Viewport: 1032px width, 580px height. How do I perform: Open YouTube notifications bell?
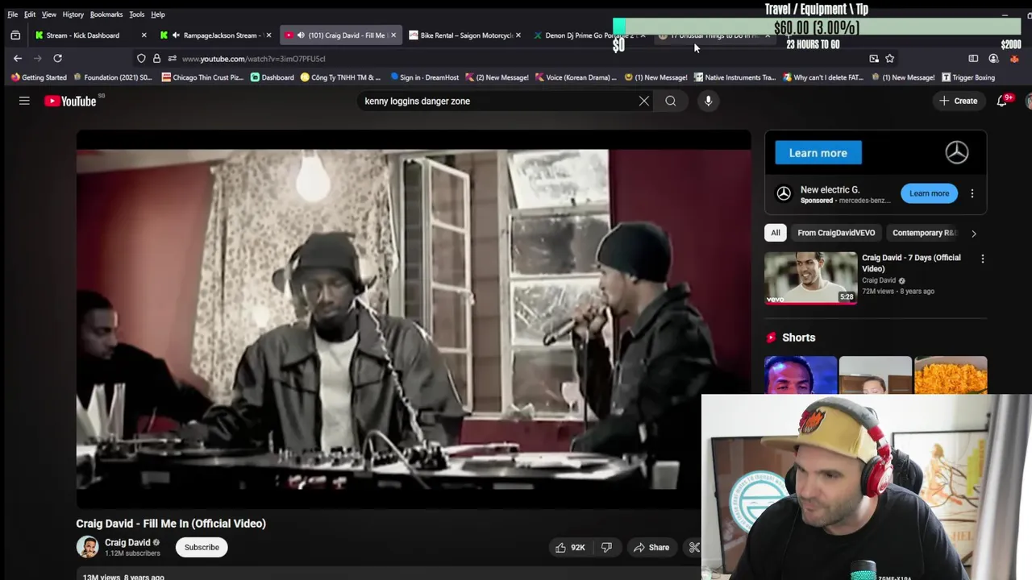[1001, 101]
